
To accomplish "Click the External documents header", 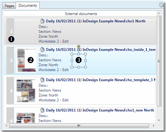I will click(81, 14).
